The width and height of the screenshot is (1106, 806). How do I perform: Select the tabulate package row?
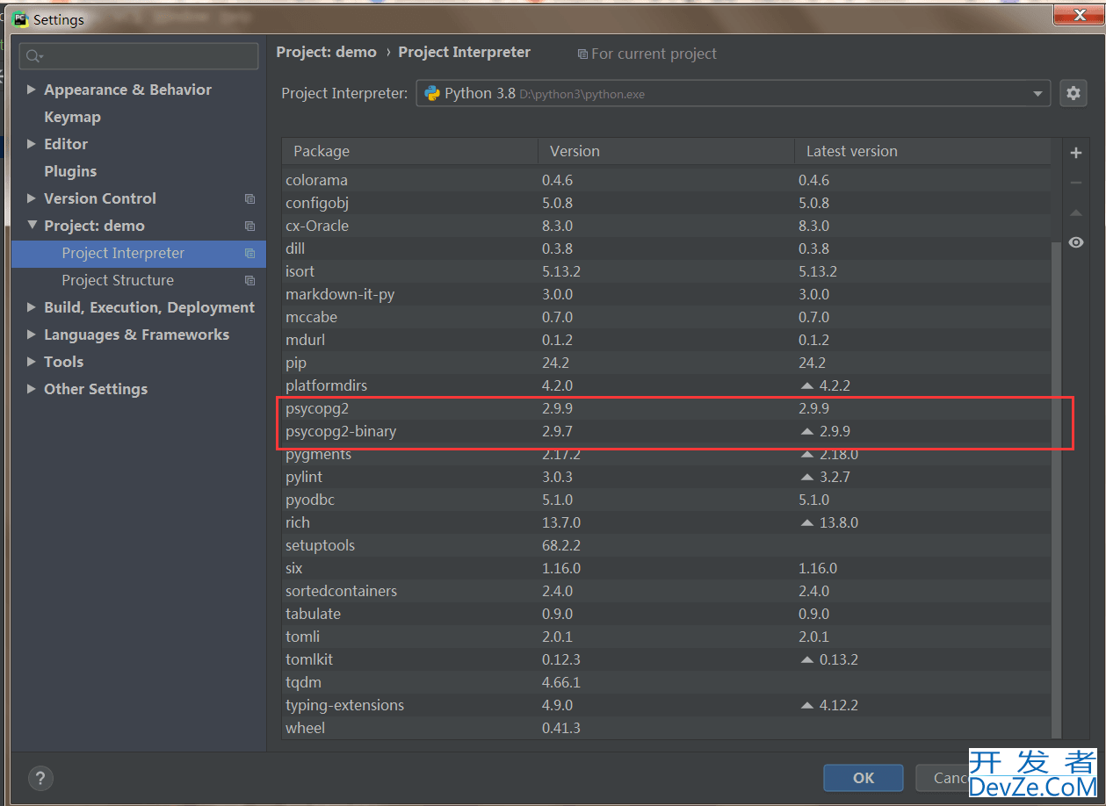(666, 614)
